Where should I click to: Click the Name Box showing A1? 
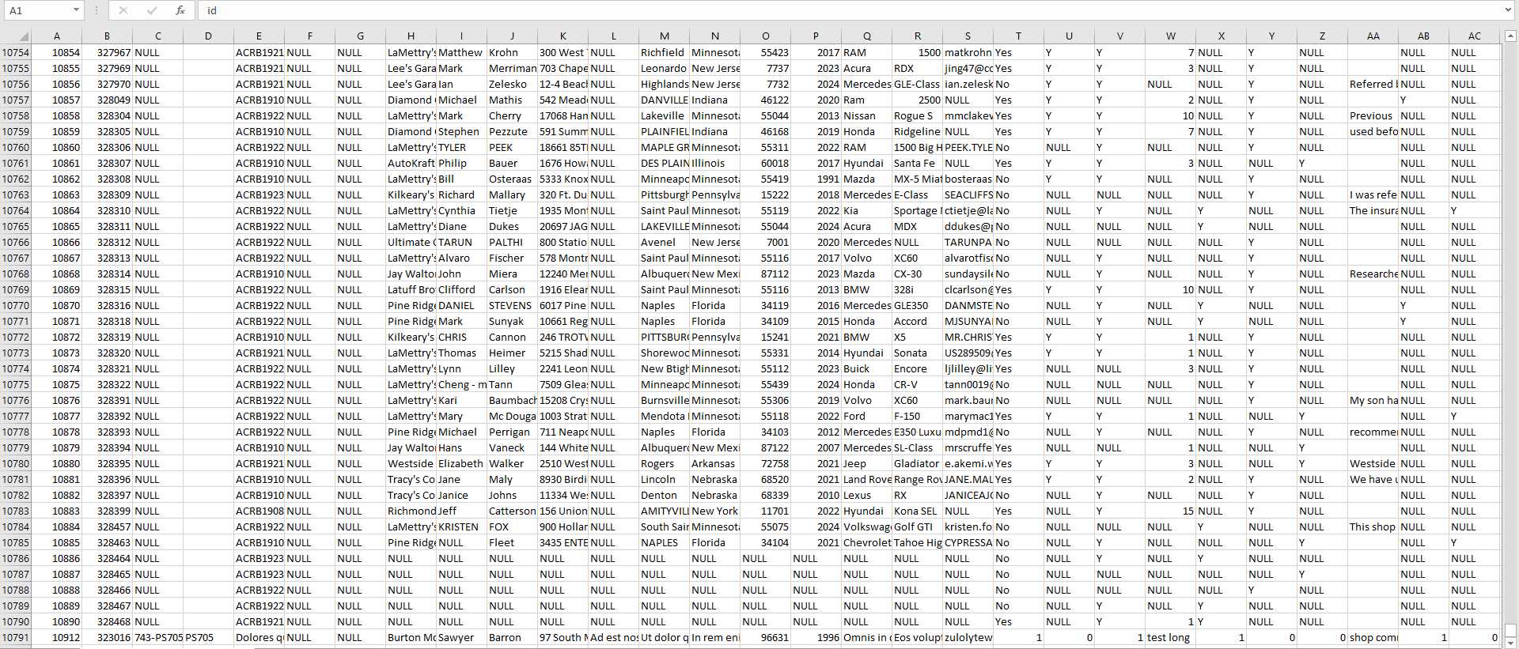click(36, 10)
